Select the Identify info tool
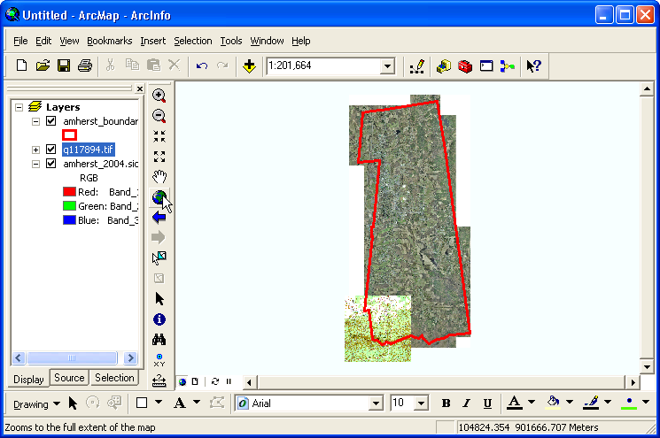This screenshot has height=438, width=660. point(159,319)
